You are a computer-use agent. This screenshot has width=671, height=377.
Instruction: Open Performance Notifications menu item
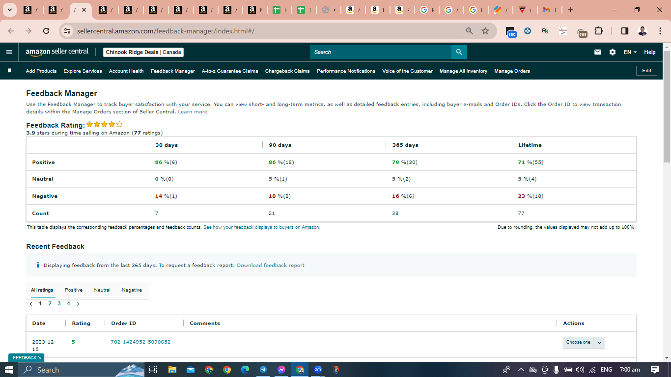click(x=346, y=71)
